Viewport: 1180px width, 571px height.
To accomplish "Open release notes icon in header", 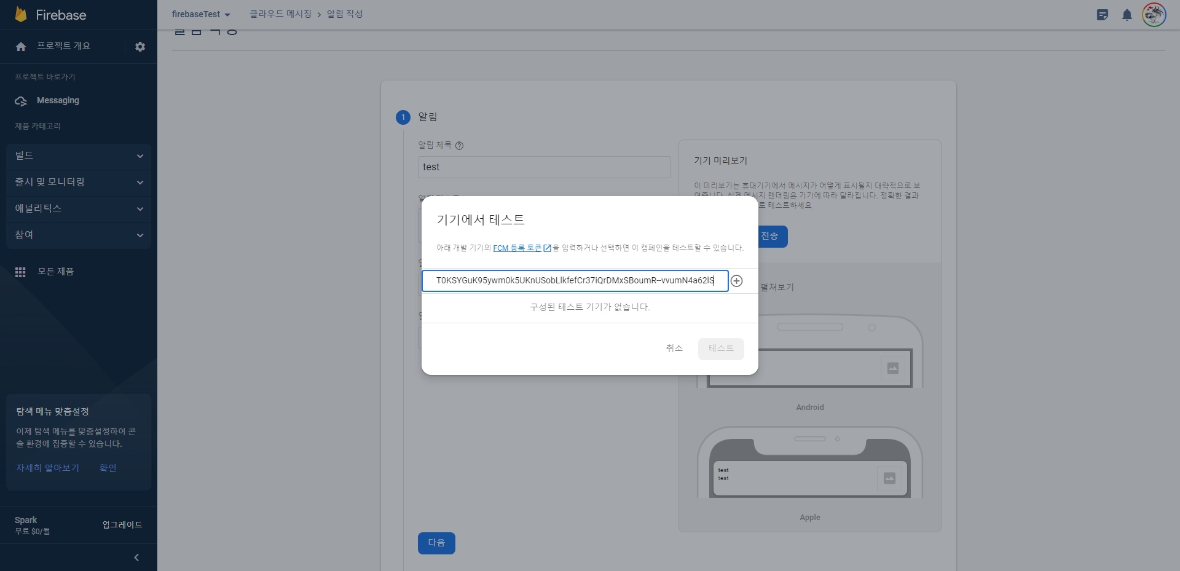I will click(1103, 15).
